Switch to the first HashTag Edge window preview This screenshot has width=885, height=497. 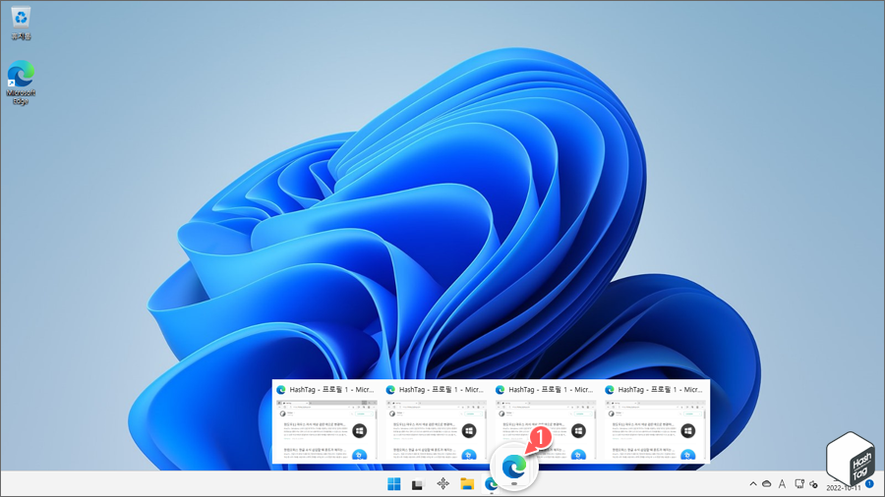point(326,422)
